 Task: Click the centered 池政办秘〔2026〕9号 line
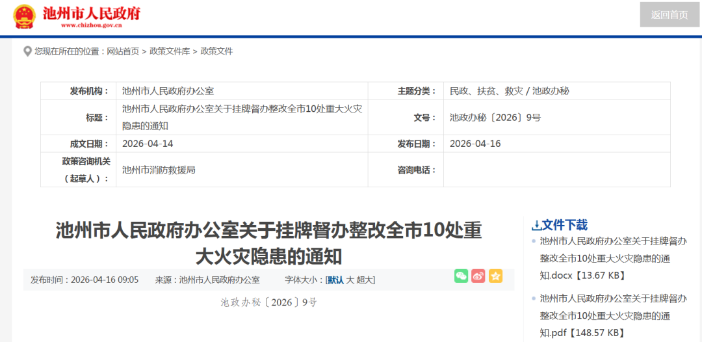pos(268,302)
